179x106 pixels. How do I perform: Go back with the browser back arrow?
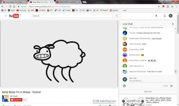(x=2, y=6)
